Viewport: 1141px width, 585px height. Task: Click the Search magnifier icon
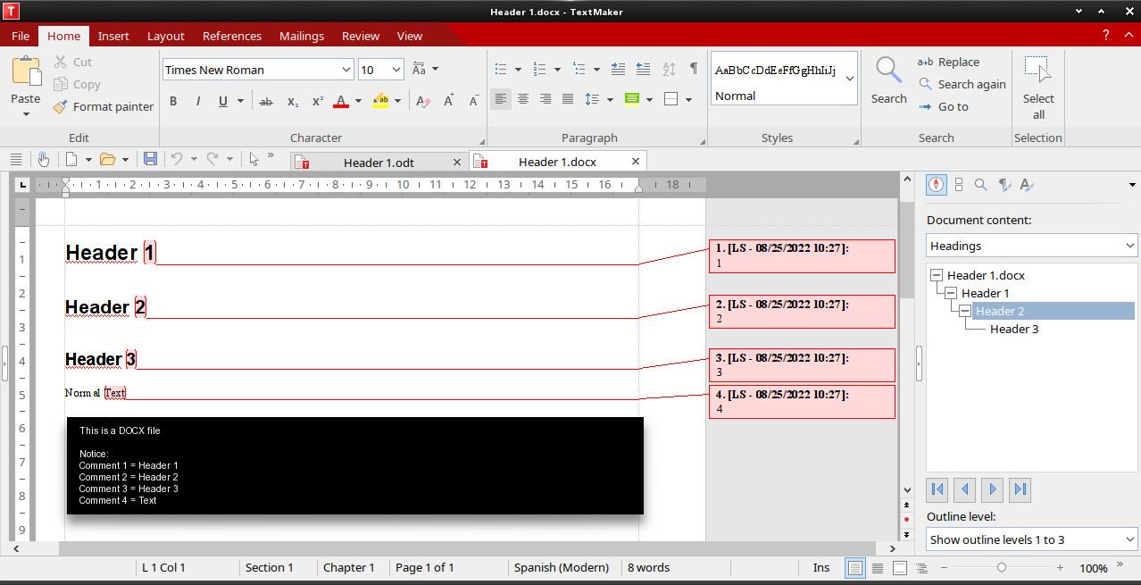[888, 71]
